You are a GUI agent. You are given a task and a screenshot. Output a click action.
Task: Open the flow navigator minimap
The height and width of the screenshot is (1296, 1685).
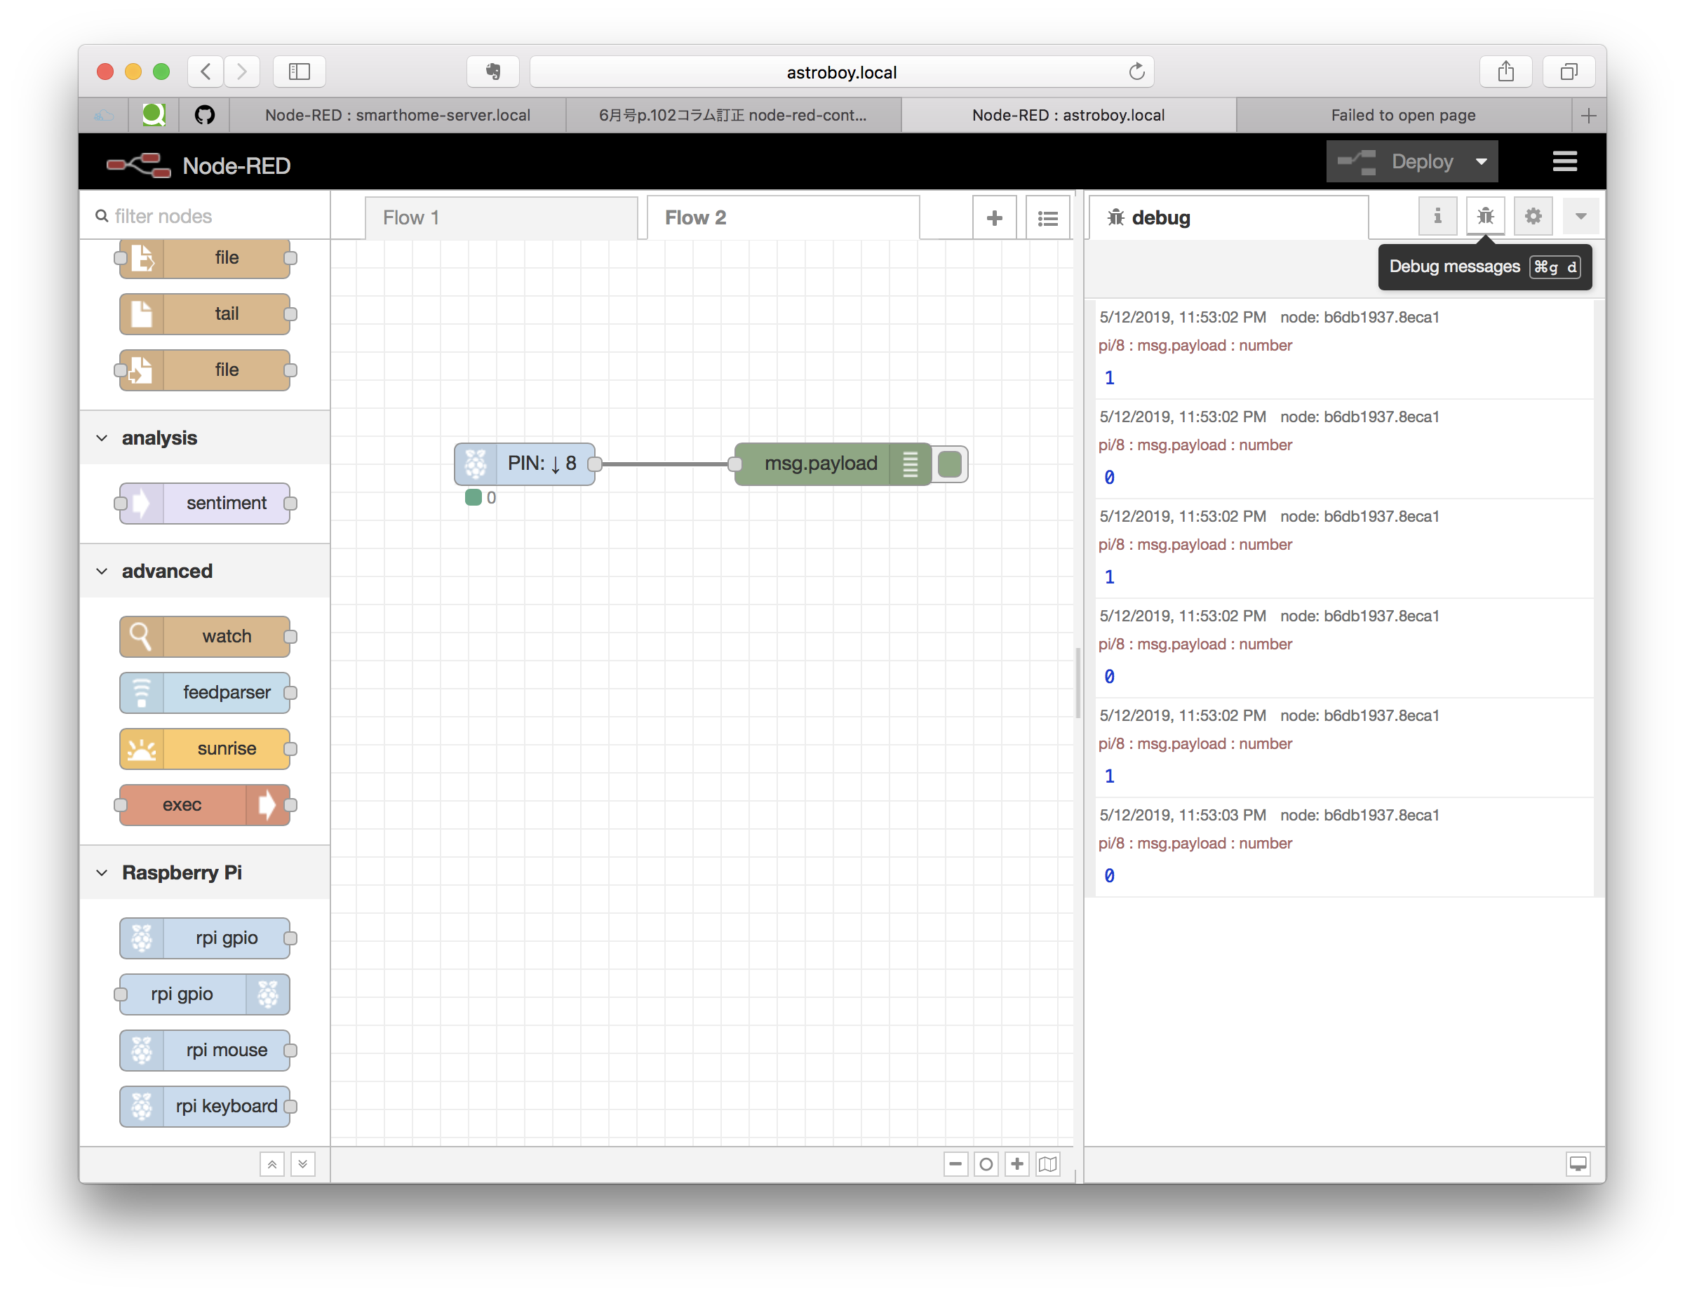[1048, 1163]
